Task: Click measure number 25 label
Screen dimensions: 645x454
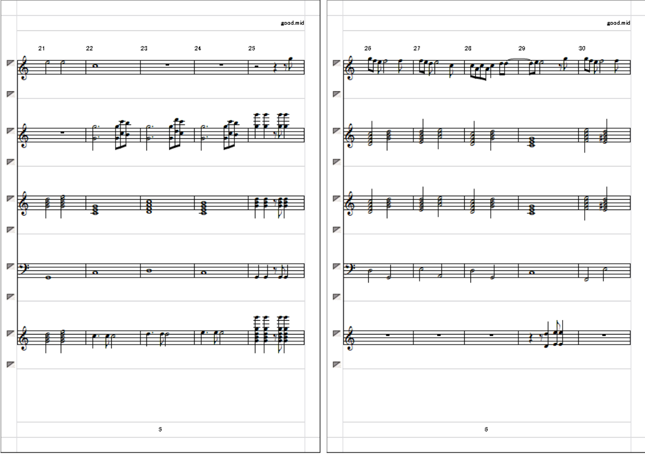Action: (251, 48)
